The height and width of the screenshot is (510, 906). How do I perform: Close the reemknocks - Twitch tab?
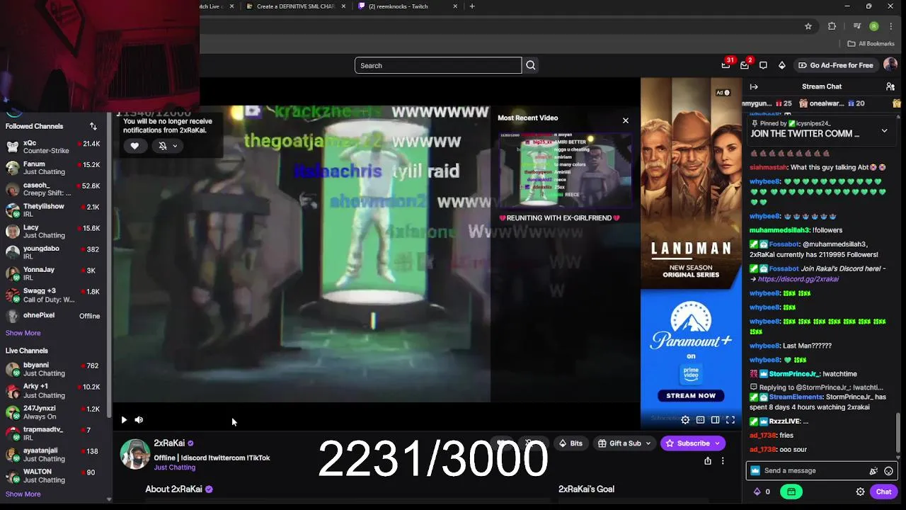(455, 6)
